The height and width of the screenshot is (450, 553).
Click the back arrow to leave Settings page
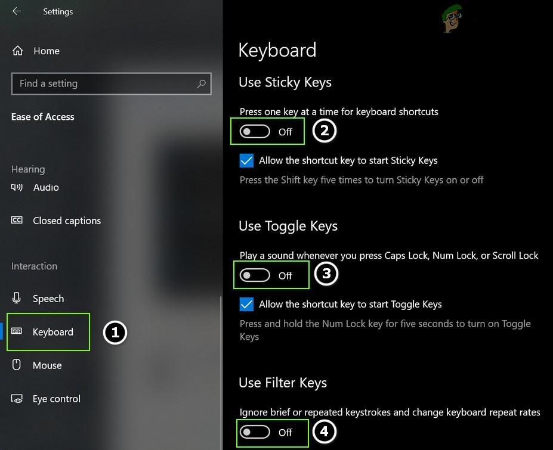(16, 11)
